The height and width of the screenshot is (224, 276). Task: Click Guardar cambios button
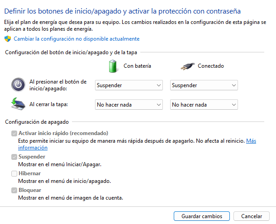[x=202, y=216]
